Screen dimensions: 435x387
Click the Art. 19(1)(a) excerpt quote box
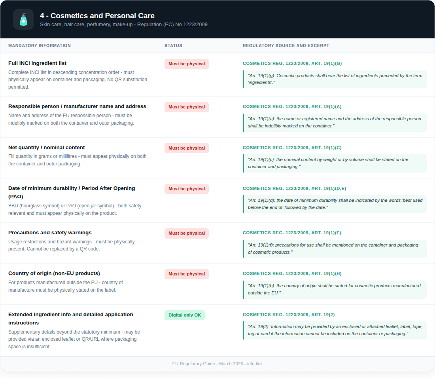click(x=335, y=122)
